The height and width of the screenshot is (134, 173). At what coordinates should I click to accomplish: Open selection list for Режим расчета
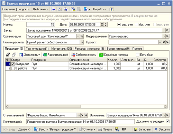[x=82, y=42]
